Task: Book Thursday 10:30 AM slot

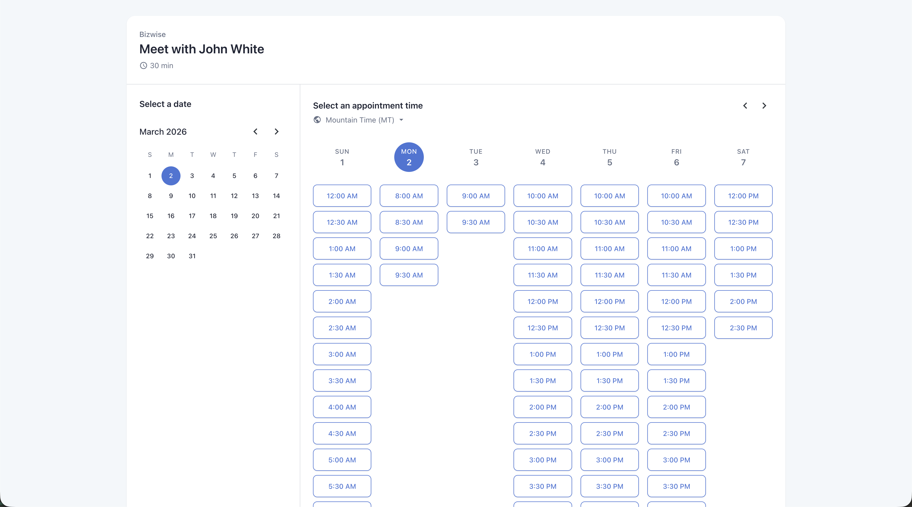Action: pyautogui.click(x=610, y=222)
